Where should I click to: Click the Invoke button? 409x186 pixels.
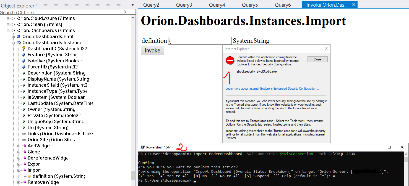[152, 51]
